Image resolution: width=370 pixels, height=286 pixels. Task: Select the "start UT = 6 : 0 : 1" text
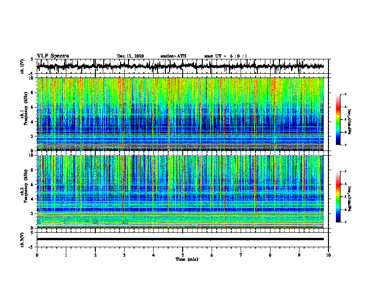click(x=226, y=56)
